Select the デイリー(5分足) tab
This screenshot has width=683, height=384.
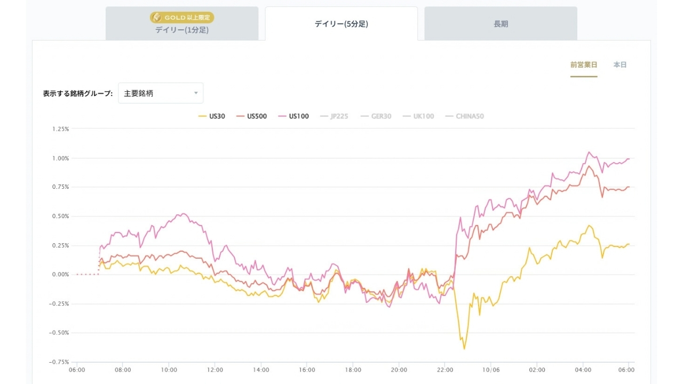click(341, 23)
